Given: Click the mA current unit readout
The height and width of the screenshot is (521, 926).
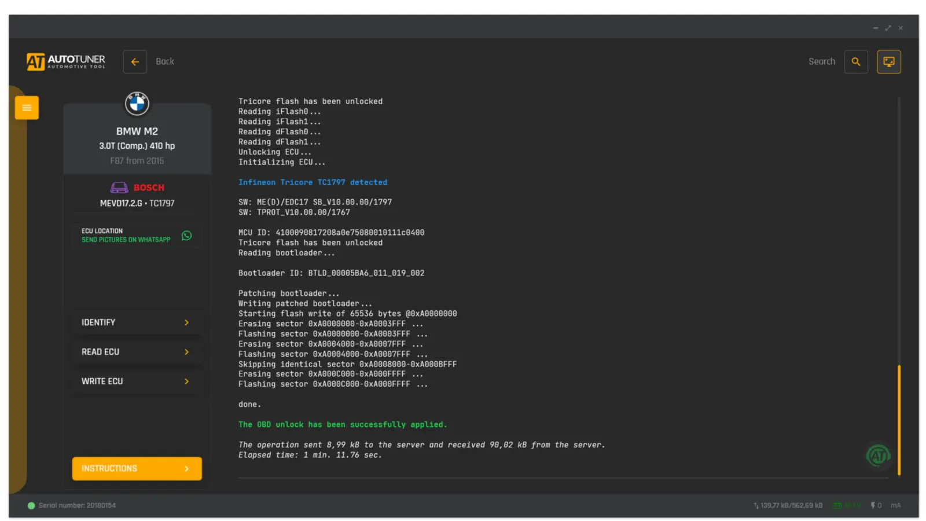Looking at the screenshot, I should point(896,505).
